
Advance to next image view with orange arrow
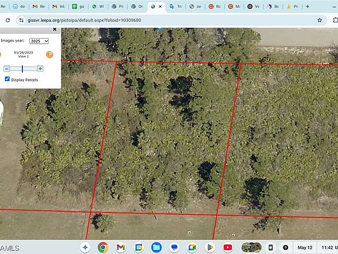click(49, 55)
